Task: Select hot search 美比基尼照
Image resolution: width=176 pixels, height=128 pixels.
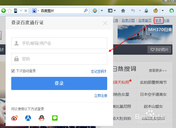Action: (122, 106)
